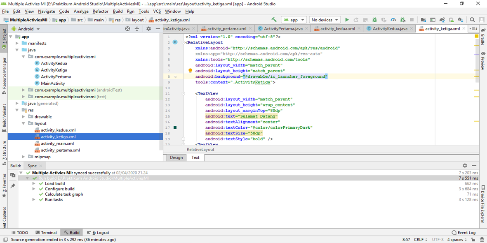Screen dimensions: 487x243
Task: Click the yellow lightbulb quick-fix icon
Action: (x=191, y=71)
